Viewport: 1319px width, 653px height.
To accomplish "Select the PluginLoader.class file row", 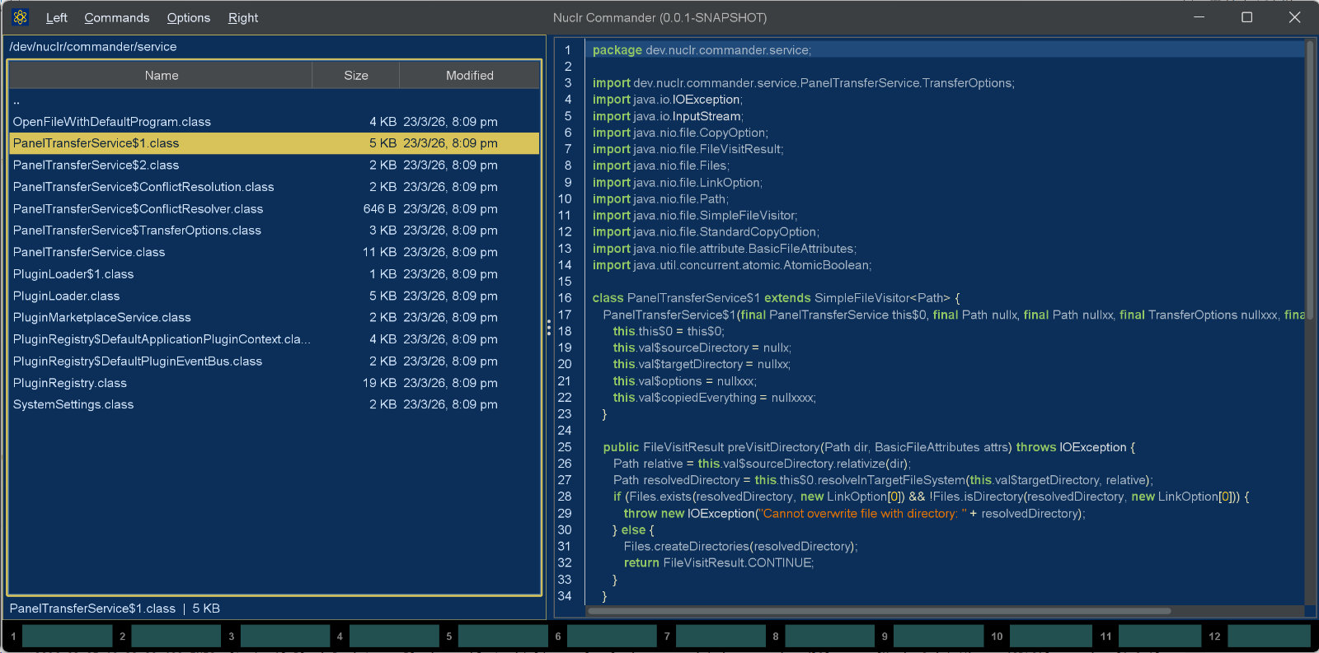I will point(275,296).
